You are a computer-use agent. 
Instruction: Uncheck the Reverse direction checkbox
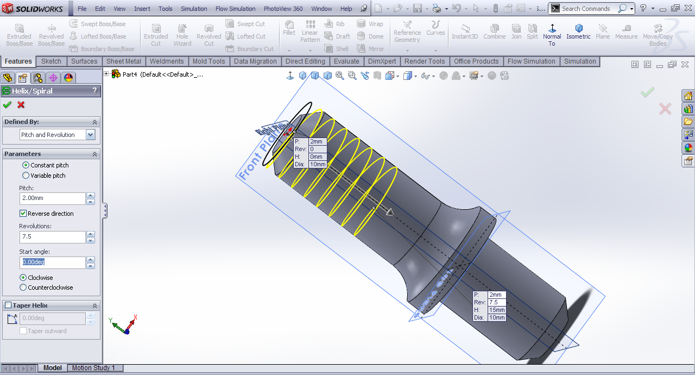click(23, 214)
